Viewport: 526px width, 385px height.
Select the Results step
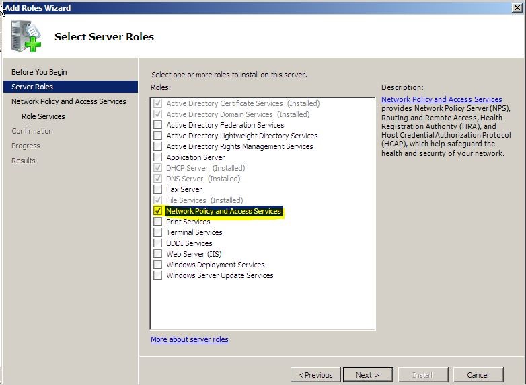(23, 161)
